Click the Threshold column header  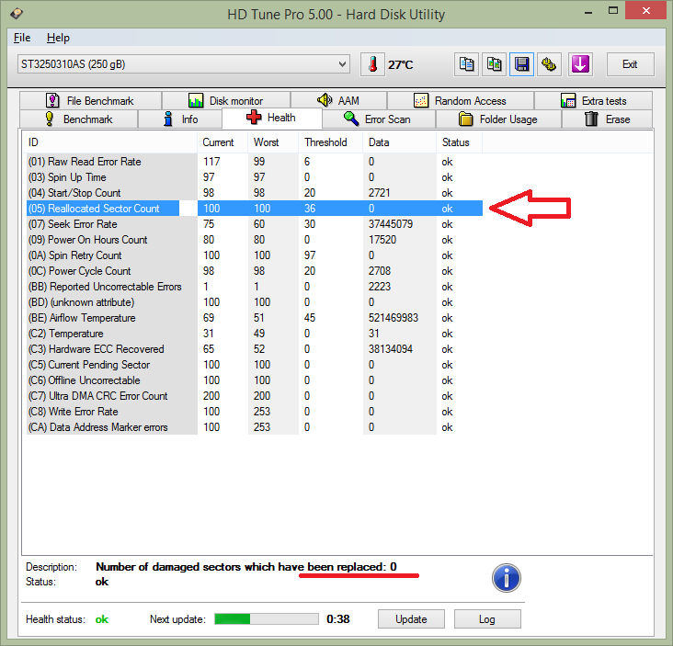pos(330,142)
